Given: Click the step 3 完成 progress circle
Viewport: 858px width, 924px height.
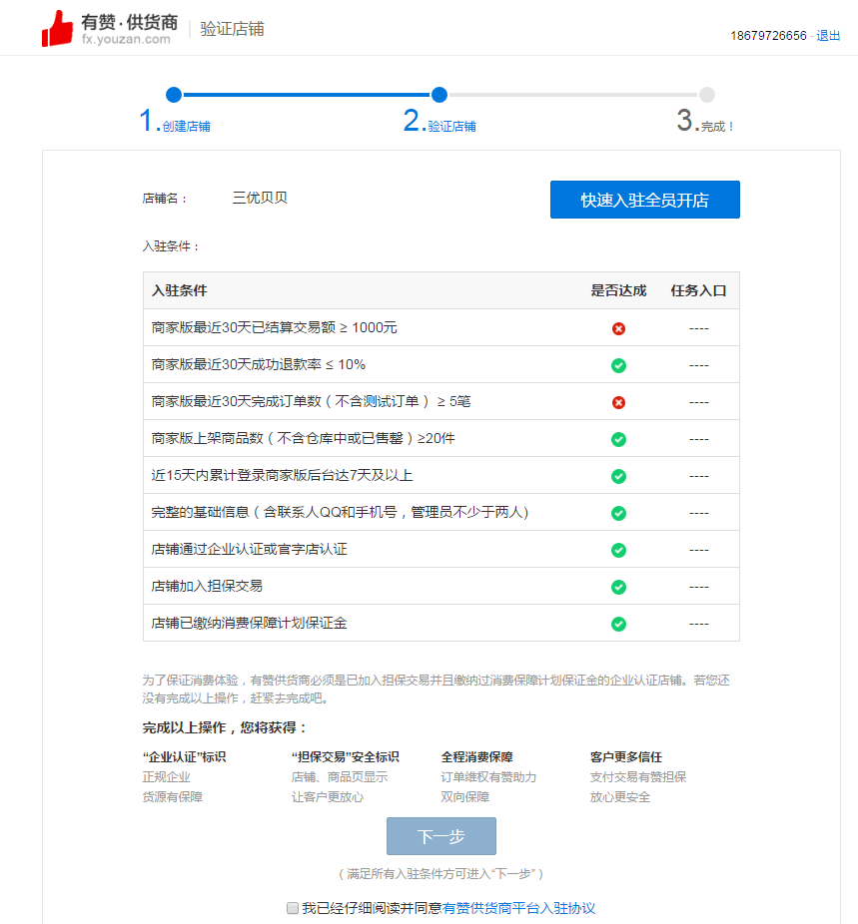Looking at the screenshot, I should pyautogui.click(x=707, y=95).
